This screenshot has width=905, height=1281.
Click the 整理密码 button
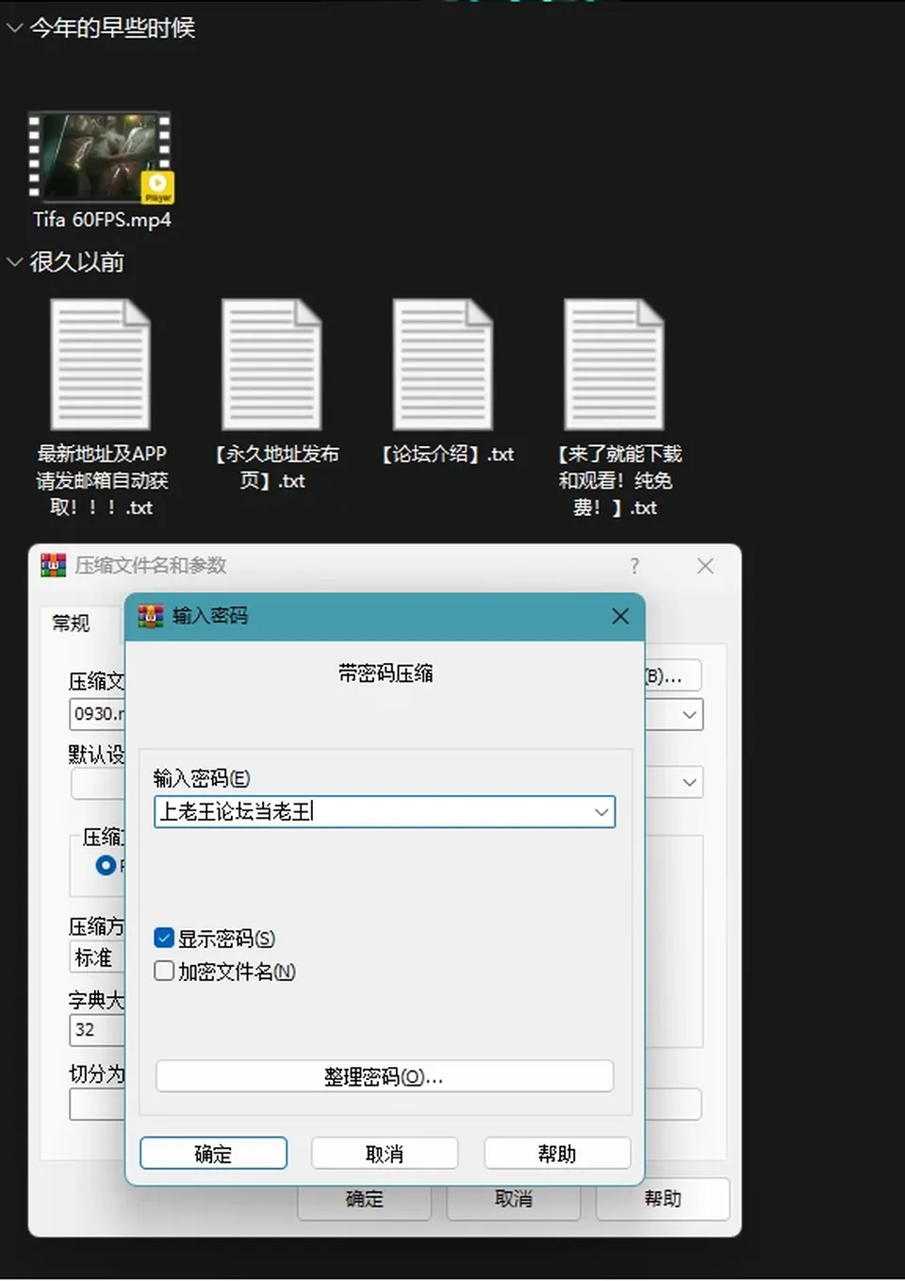coord(385,1076)
